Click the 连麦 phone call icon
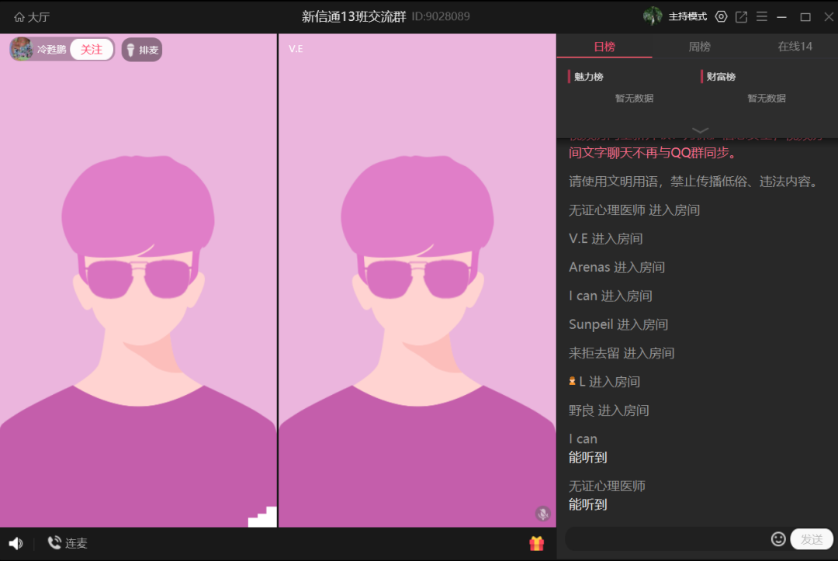Viewport: 838px width, 561px height. pyautogui.click(x=54, y=543)
